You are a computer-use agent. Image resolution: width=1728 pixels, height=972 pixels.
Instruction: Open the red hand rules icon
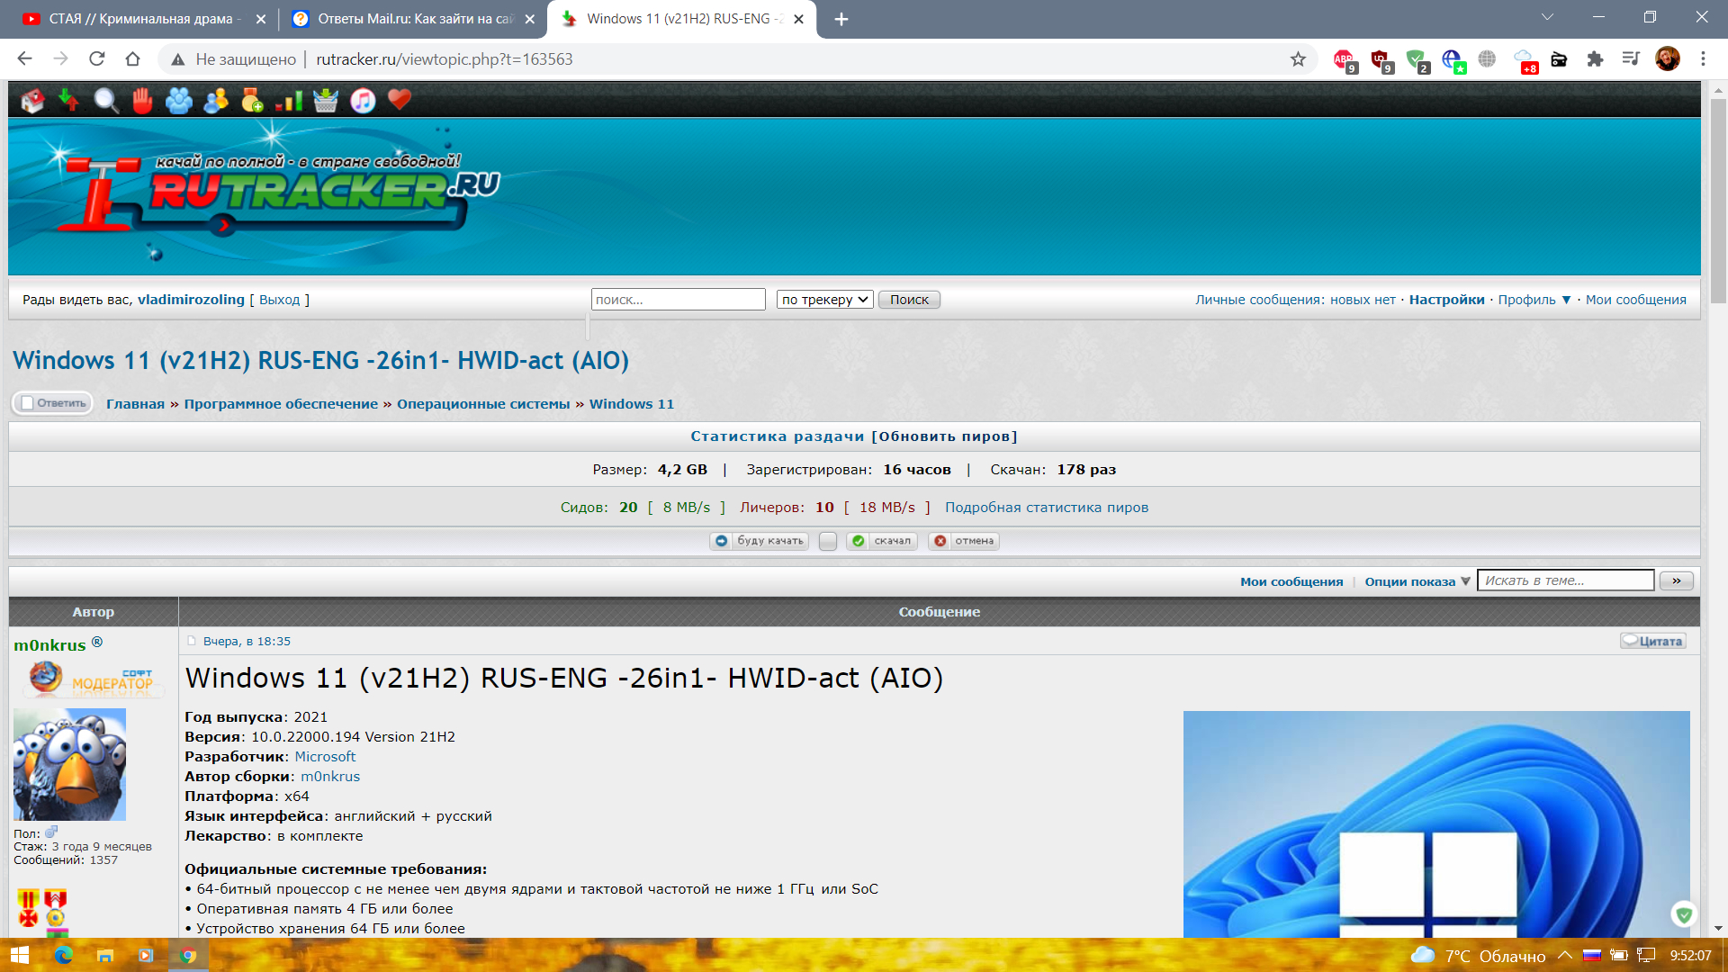(x=142, y=101)
